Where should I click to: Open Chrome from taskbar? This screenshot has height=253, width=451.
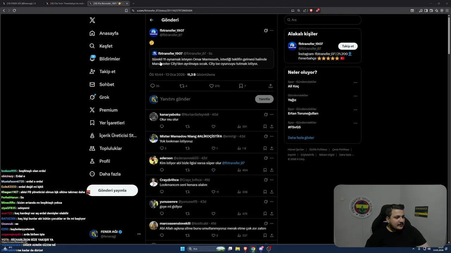253,249
